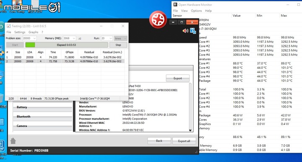Screen dimensions: 302x162
Task: Click the Open Hardware Monitor title icon
Action: pos(175,5)
